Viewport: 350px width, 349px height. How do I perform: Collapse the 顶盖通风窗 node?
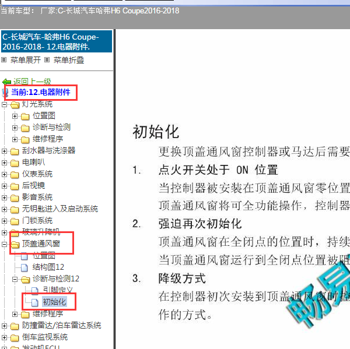pos(4,244)
